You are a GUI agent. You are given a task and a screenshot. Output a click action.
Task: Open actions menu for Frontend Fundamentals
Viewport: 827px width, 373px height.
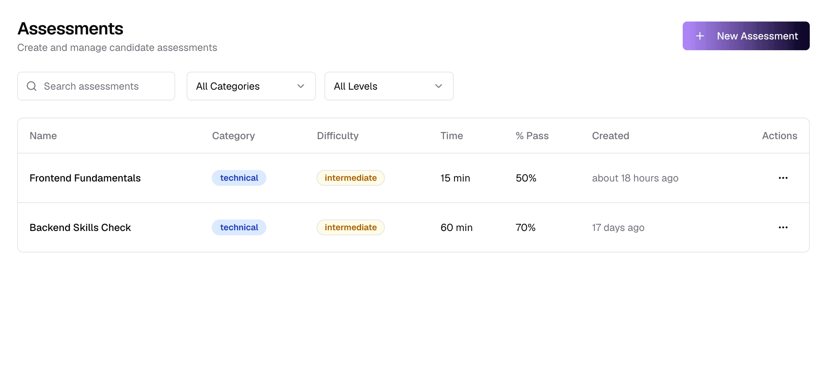click(x=783, y=178)
